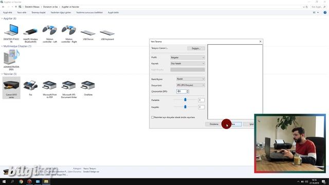Screen dimensions: 329x185
Task: Open the blue help icon
Action: click(325, 12)
